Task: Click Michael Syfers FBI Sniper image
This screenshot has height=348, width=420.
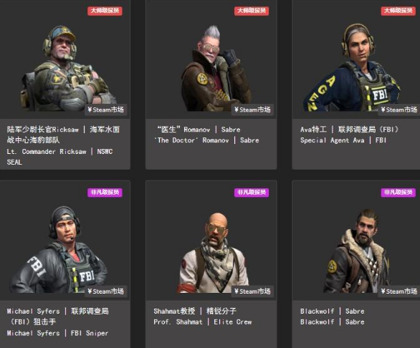Action: [x=59, y=249]
